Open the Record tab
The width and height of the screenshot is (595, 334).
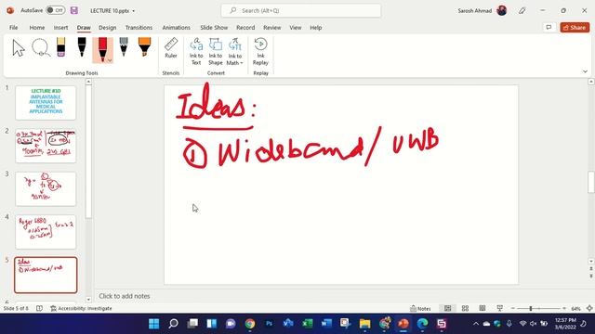point(245,28)
